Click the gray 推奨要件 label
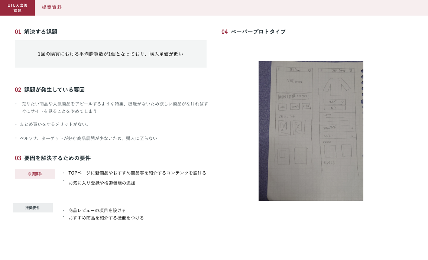The width and height of the screenshot is (428, 260). [x=33, y=208]
